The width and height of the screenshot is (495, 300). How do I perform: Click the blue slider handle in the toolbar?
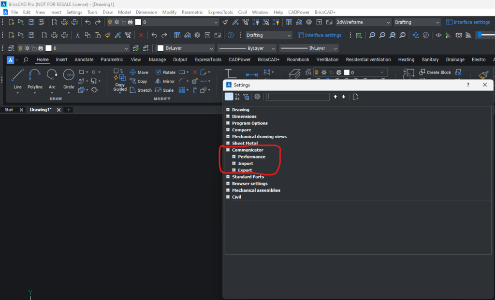(480, 35)
